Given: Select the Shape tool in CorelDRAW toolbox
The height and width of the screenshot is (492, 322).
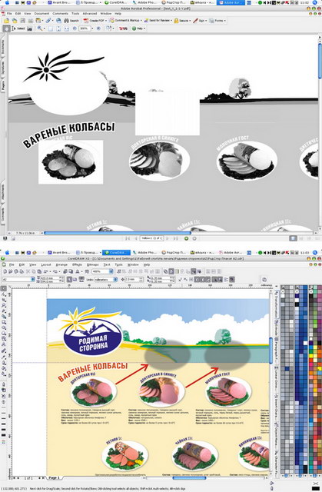Looking at the screenshot, I should click(4, 294).
